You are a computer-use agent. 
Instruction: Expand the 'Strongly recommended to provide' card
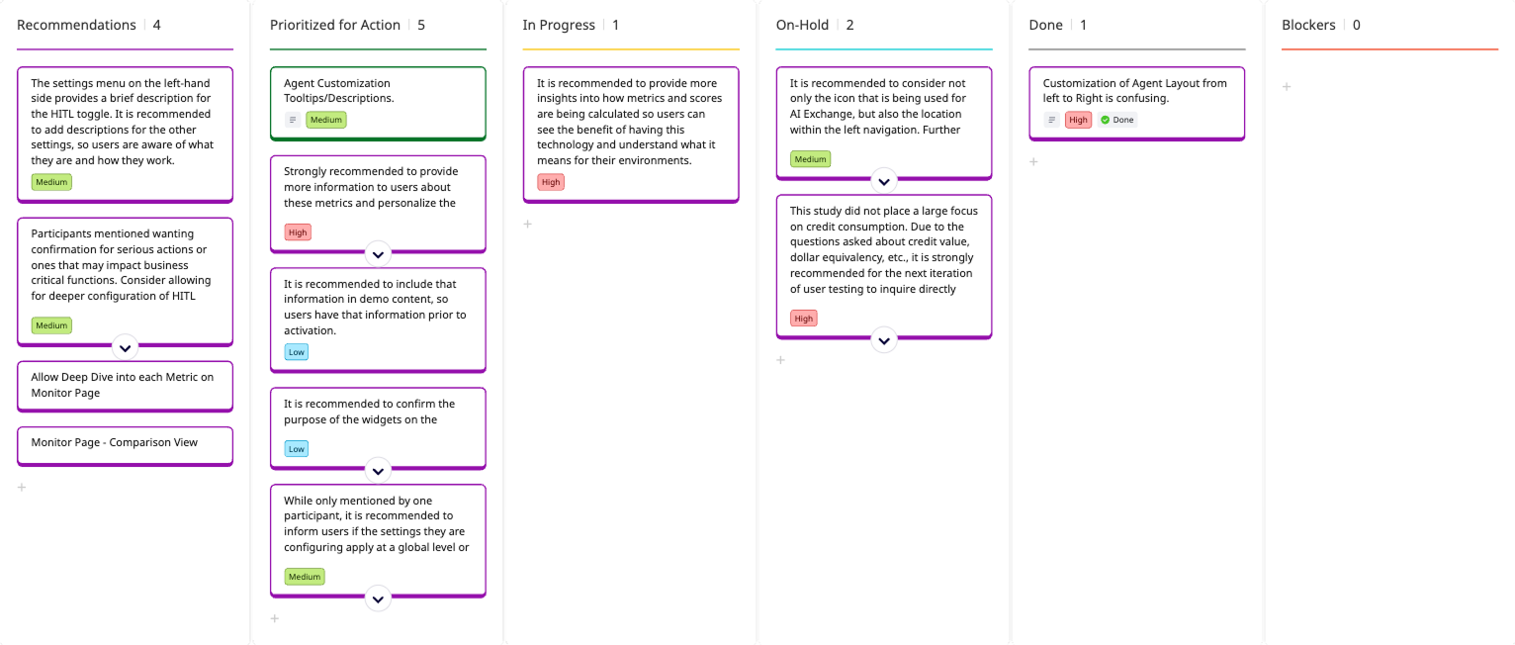pyautogui.click(x=378, y=254)
